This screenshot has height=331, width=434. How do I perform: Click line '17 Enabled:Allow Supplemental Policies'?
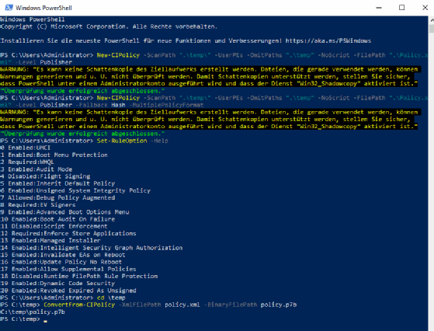[x=68, y=269]
